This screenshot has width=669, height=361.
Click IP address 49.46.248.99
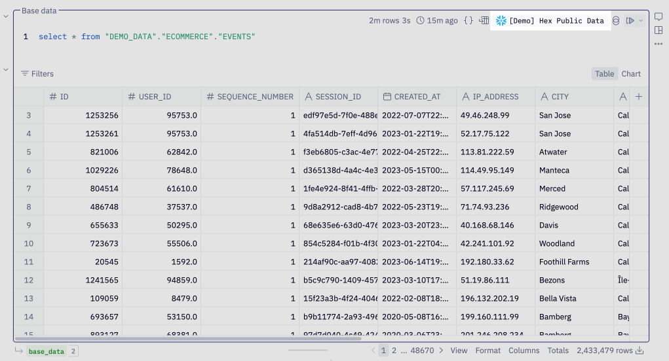click(495, 115)
